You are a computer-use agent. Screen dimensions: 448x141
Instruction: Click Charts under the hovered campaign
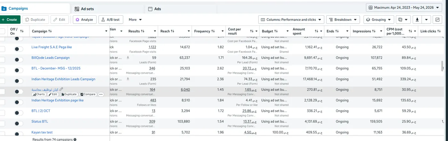(39, 94)
